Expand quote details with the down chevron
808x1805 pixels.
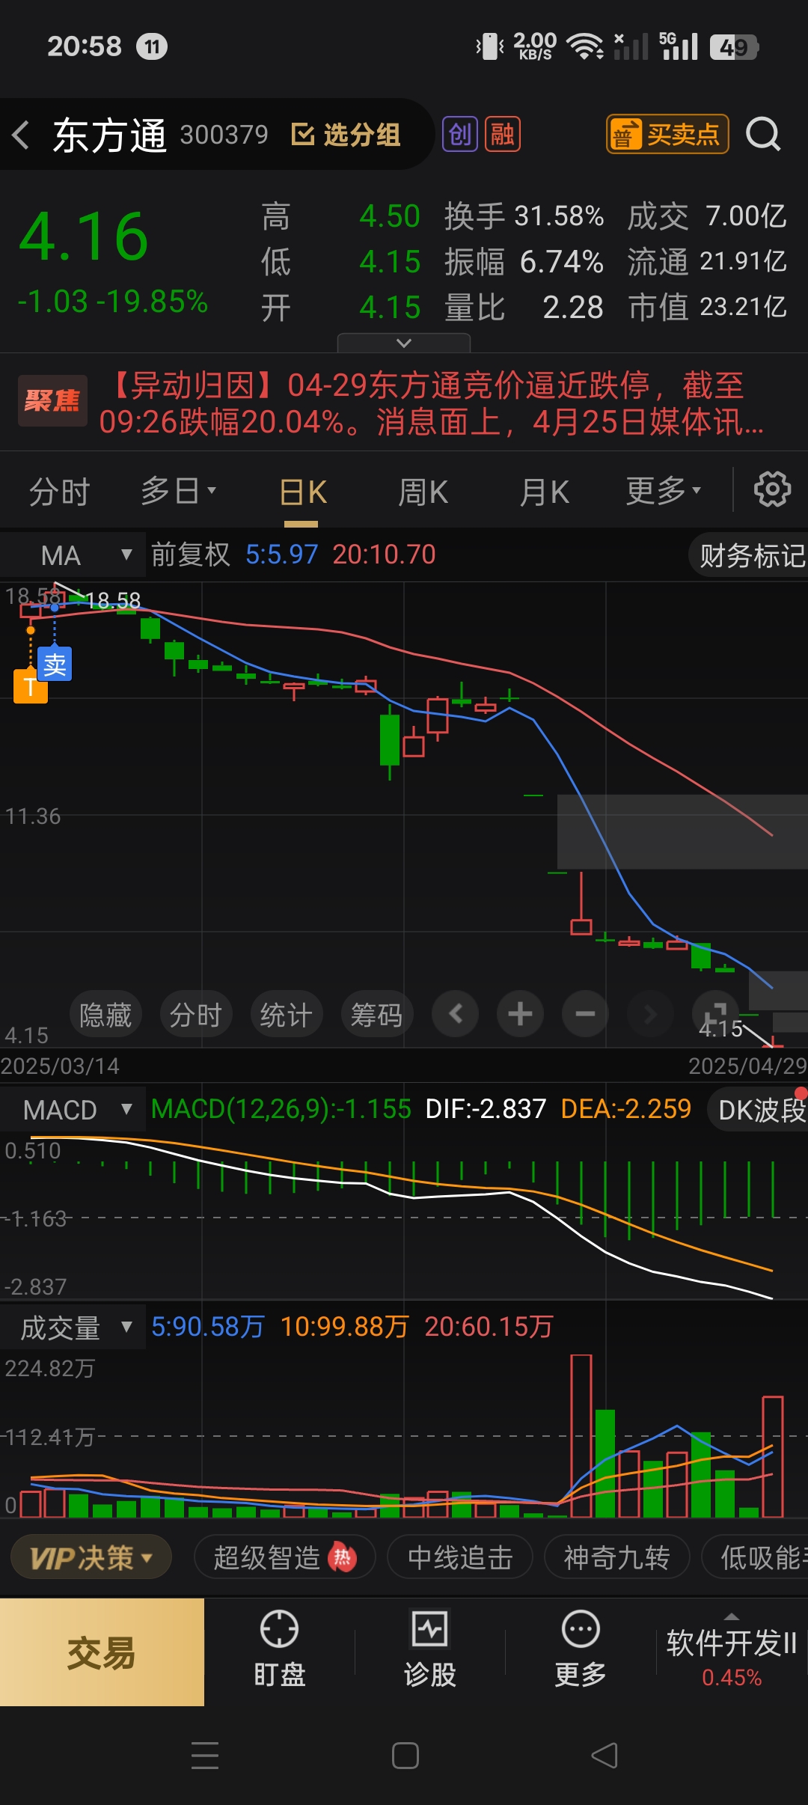(404, 343)
